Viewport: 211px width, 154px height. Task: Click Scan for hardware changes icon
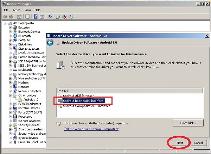click(x=50, y=17)
